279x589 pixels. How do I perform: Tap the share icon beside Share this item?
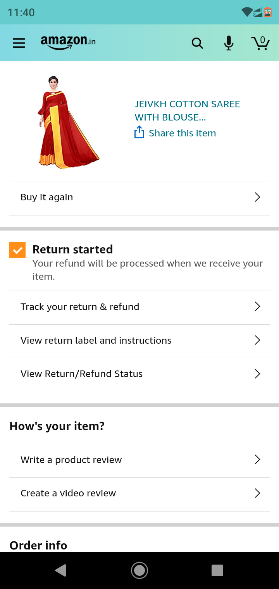[x=139, y=133]
